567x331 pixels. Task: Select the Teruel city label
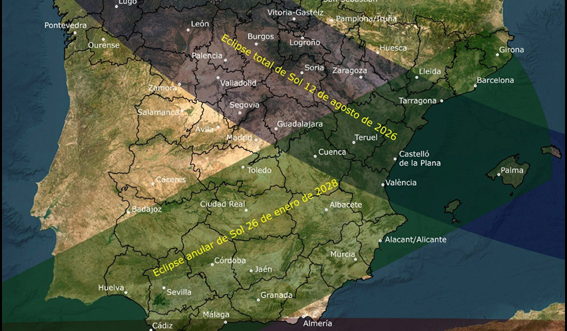coord(366,137)
